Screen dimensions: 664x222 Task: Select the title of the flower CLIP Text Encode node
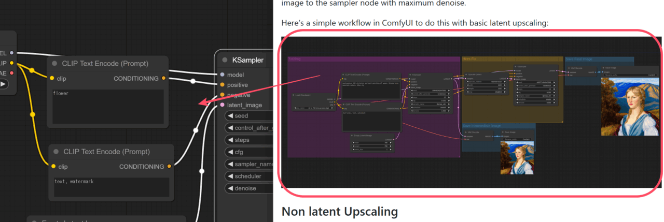[x=105, y=64]
